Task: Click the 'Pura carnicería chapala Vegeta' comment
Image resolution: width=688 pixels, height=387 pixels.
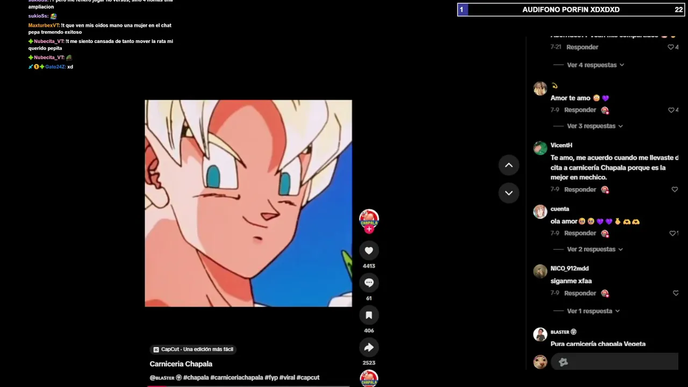Action: point(598,344)
